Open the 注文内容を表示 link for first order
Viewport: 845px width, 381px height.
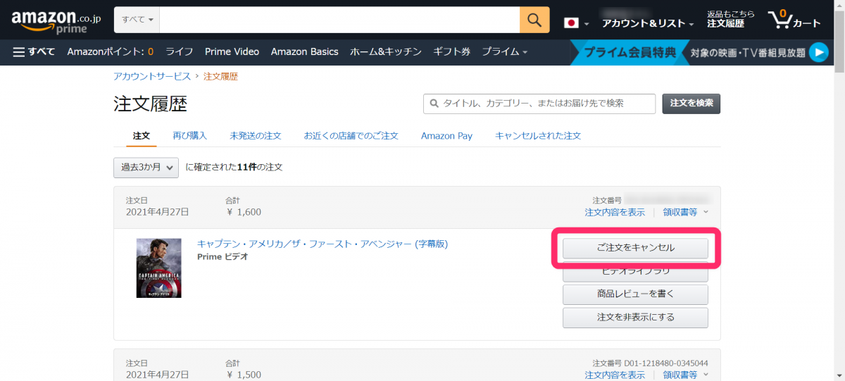point(614,212)
